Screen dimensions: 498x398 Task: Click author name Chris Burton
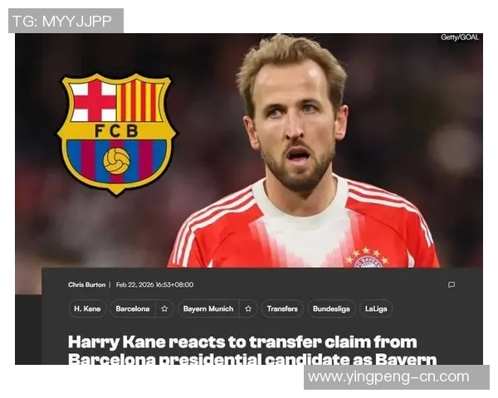[86, 284]
